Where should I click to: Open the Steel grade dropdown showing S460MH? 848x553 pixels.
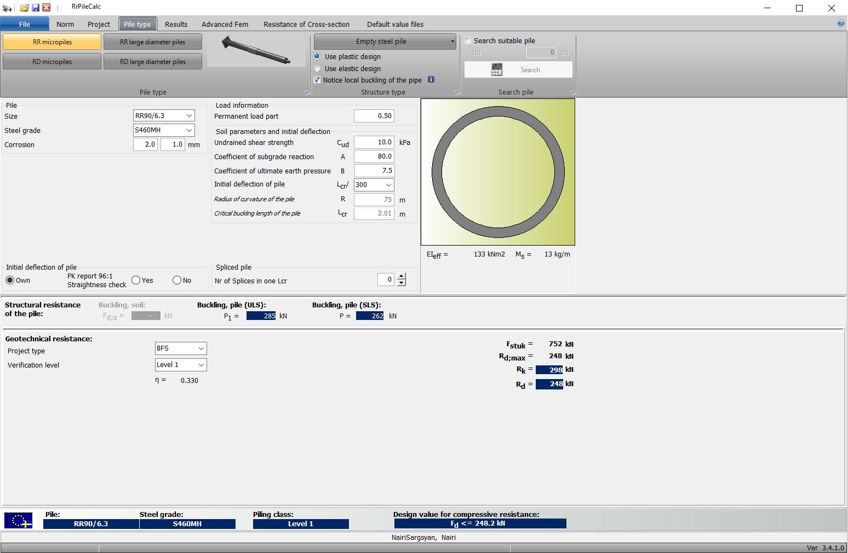click(164, 130)
